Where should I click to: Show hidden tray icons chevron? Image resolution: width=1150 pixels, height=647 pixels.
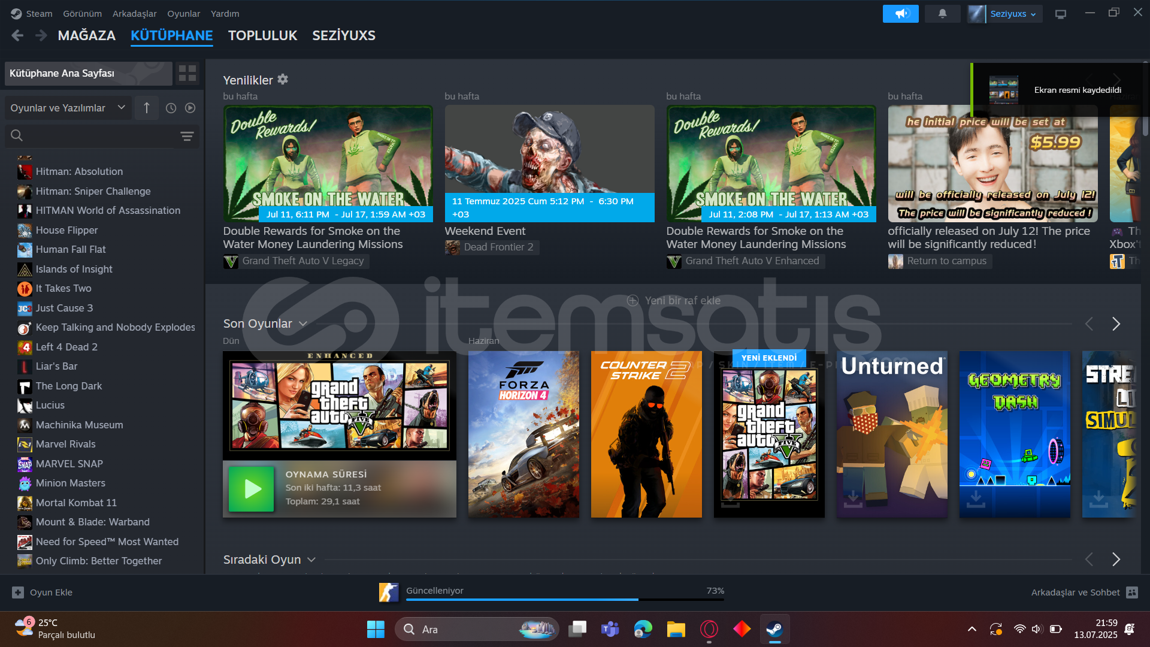(972, 629)
